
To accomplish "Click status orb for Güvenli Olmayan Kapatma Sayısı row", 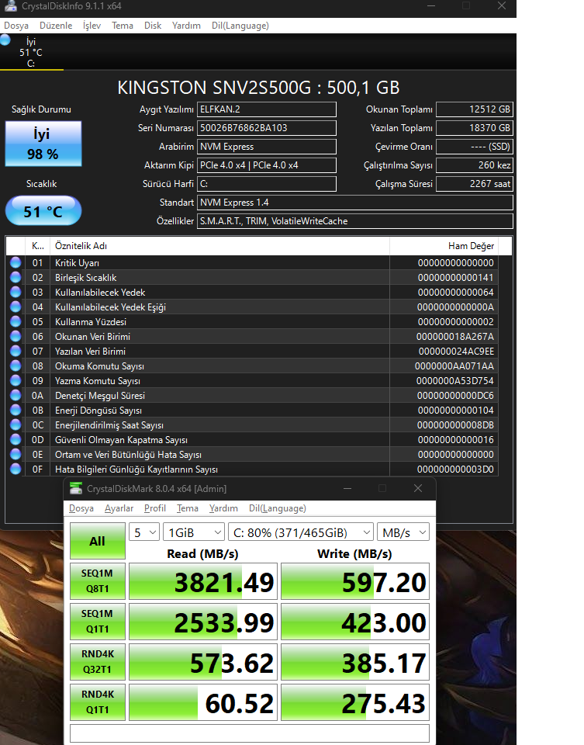I will (16, 439).
